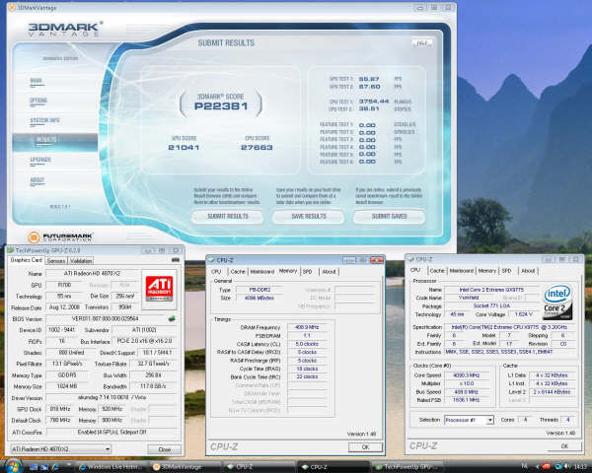Click the 3DMark score P22381
The image size is (592, 473).
(221, 106)
